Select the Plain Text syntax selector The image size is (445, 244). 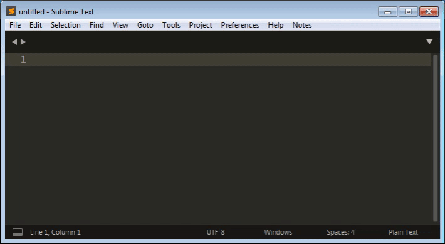403,232
